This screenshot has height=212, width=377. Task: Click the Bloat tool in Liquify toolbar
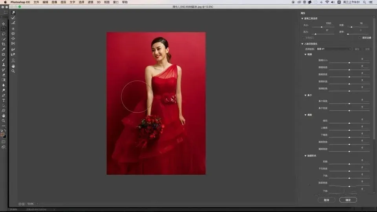pyautogui.click(x=13, y=38)
